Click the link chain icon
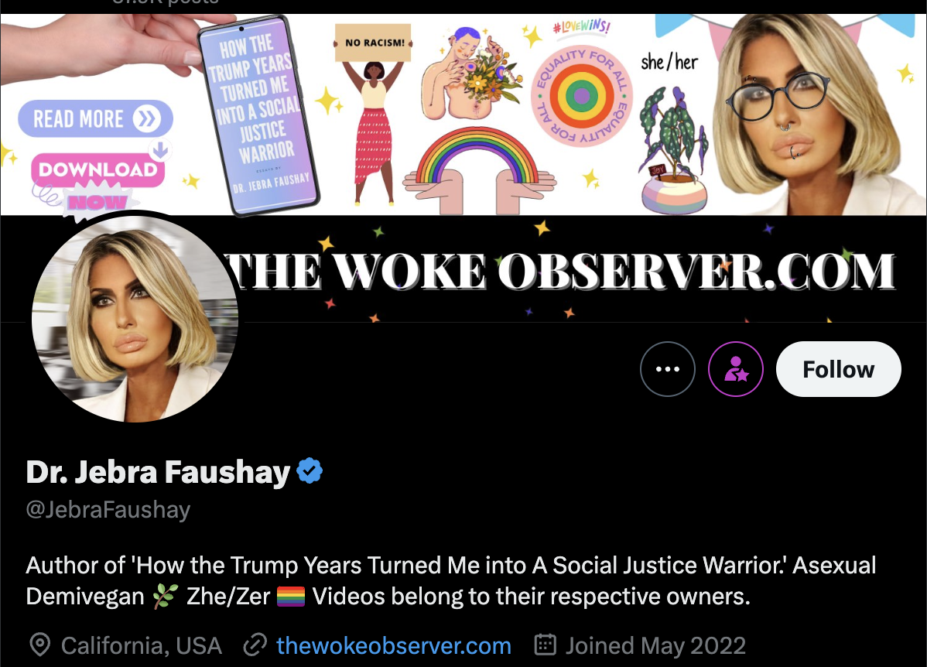This screenshot has height=667, width=927. tap(255, 645)
